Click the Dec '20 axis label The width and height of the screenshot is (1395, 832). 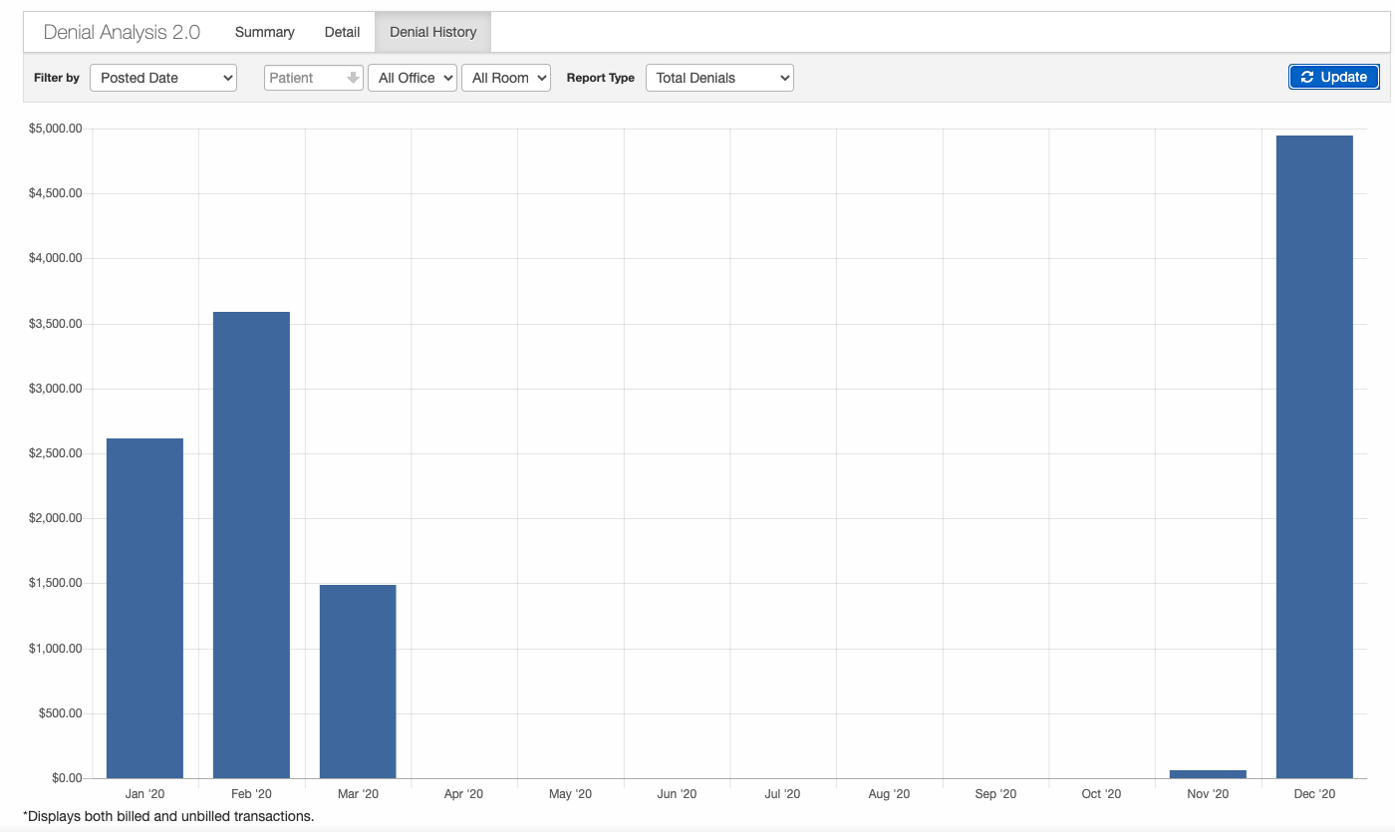(1314, 794)
